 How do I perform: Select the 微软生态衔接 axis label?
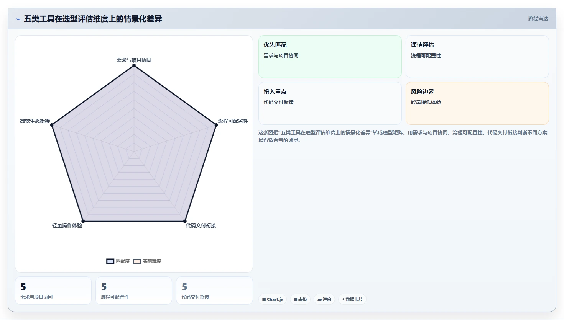pyautogui.click(x=35, y=121)
